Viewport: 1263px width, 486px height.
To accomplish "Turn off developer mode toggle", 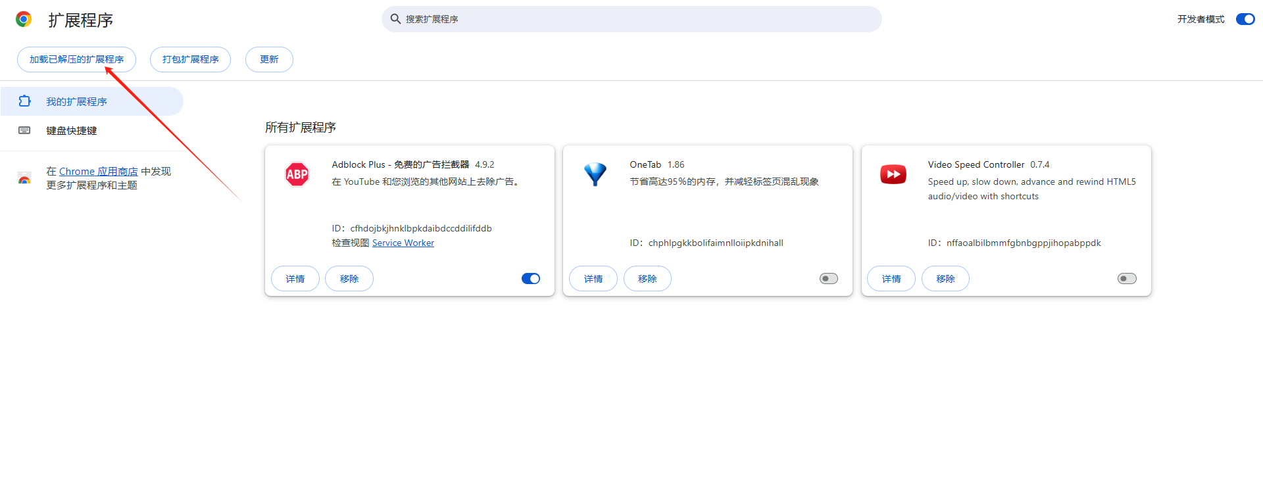I will 1245,19.
